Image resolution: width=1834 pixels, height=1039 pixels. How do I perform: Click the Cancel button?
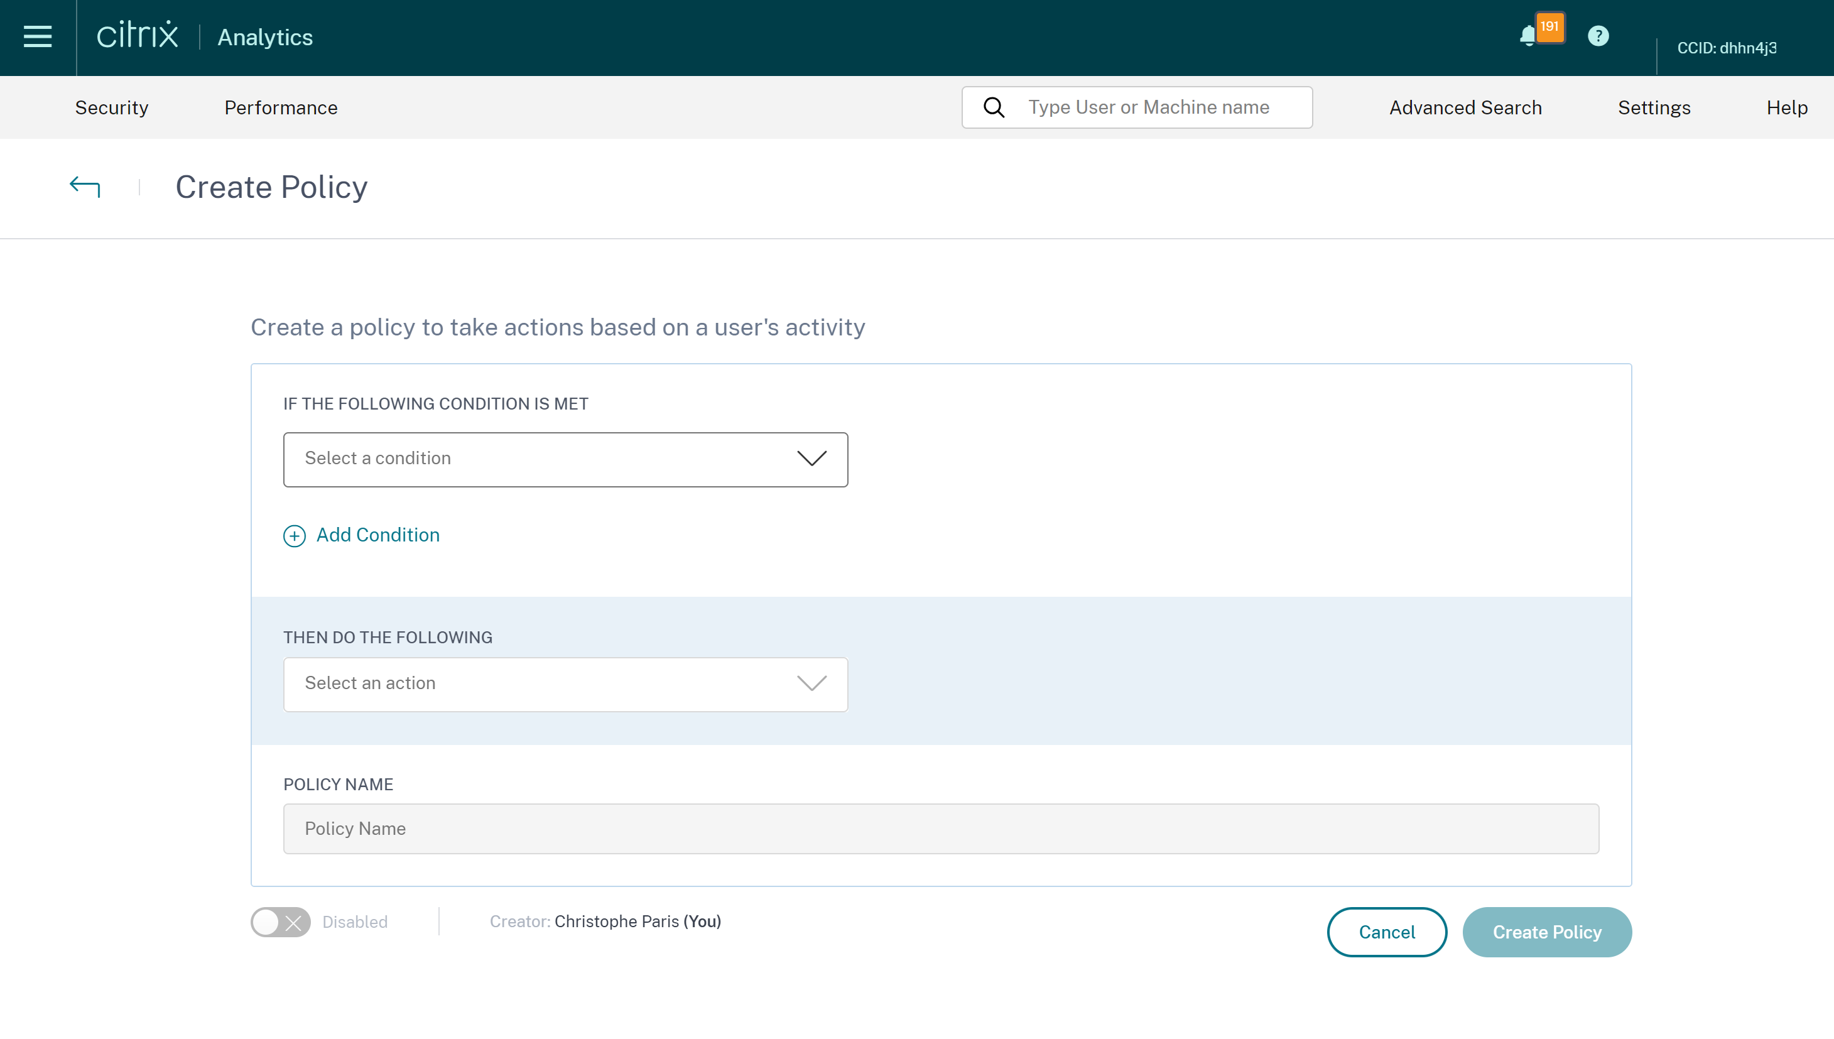coord(1386,932)
